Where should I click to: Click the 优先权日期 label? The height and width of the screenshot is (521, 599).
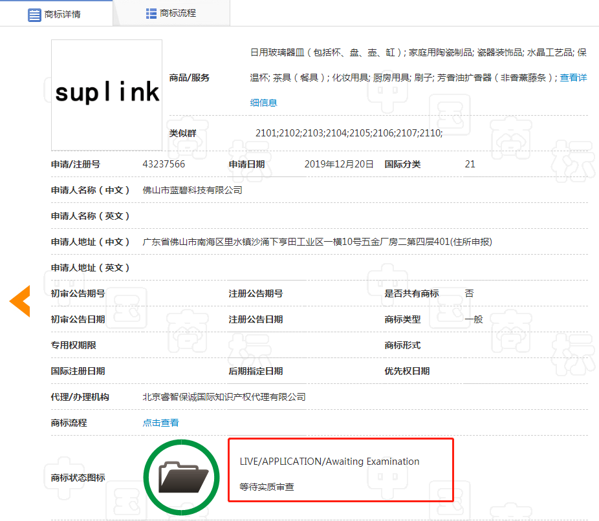[x=407, y=371]
